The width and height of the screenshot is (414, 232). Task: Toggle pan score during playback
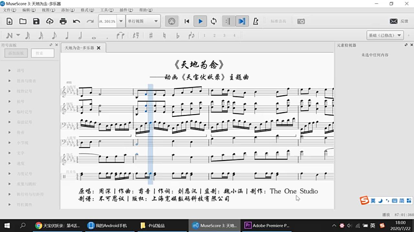click(x=242, y=21)
